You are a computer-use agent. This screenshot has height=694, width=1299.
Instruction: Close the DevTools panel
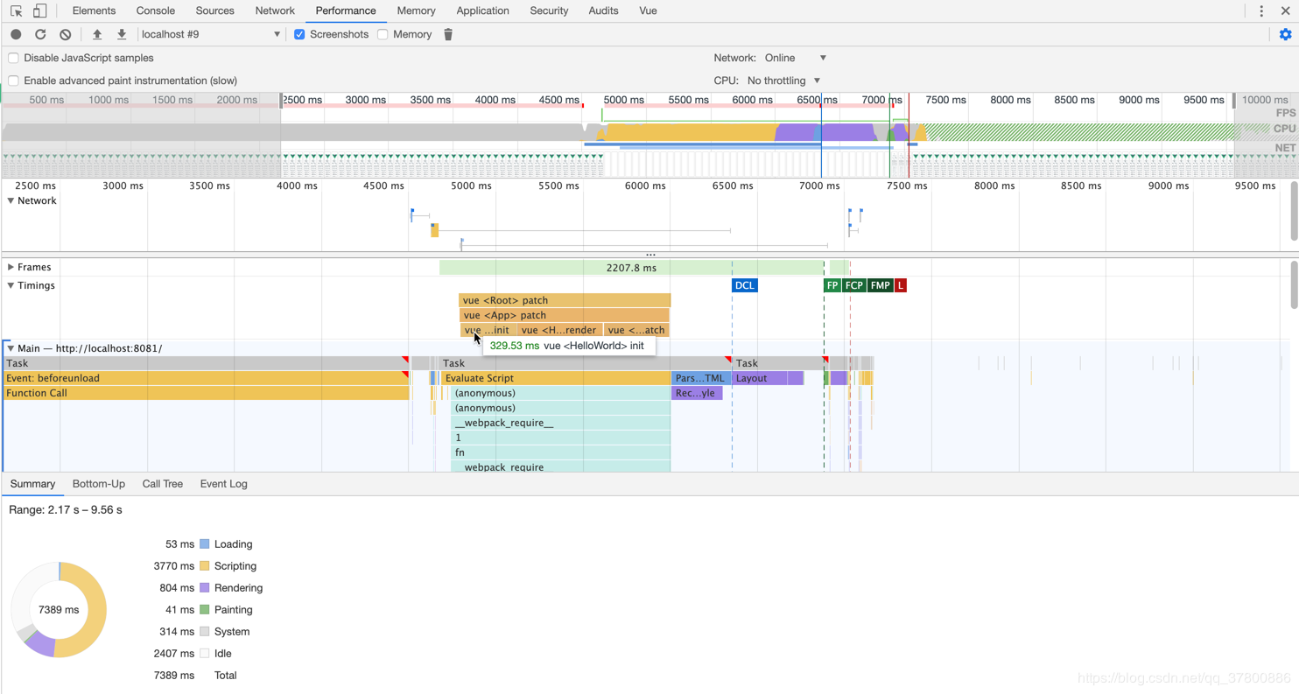[x=1285, y=11]
